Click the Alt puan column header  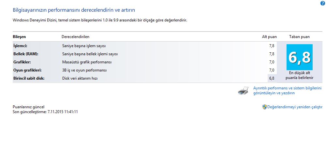click(x=269, y=37)
